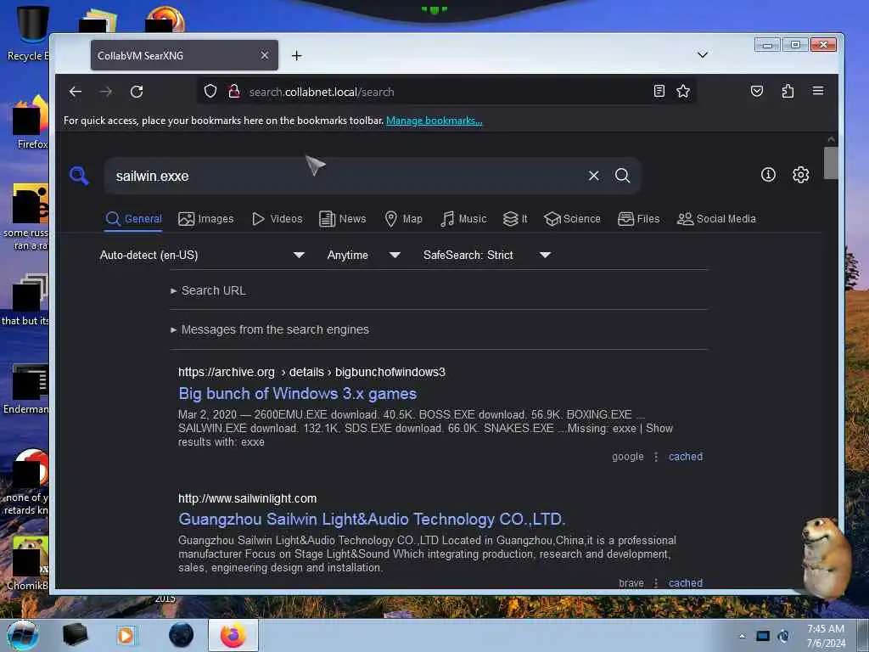Go back to the previous page
869x652 pixels.
click(x=76, y=92)
